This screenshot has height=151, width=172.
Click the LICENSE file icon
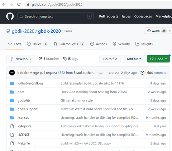[x=12, y=135]
